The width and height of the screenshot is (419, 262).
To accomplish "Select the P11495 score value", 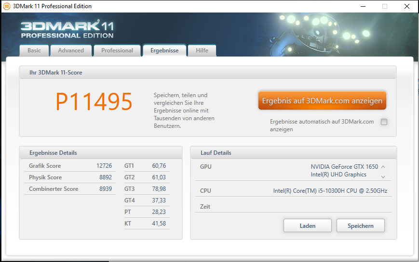I will [x=94, y=101].
